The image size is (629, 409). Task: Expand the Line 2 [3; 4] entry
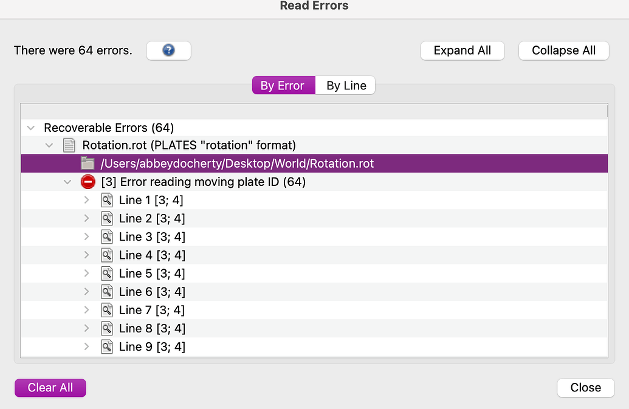pos(86,218)
